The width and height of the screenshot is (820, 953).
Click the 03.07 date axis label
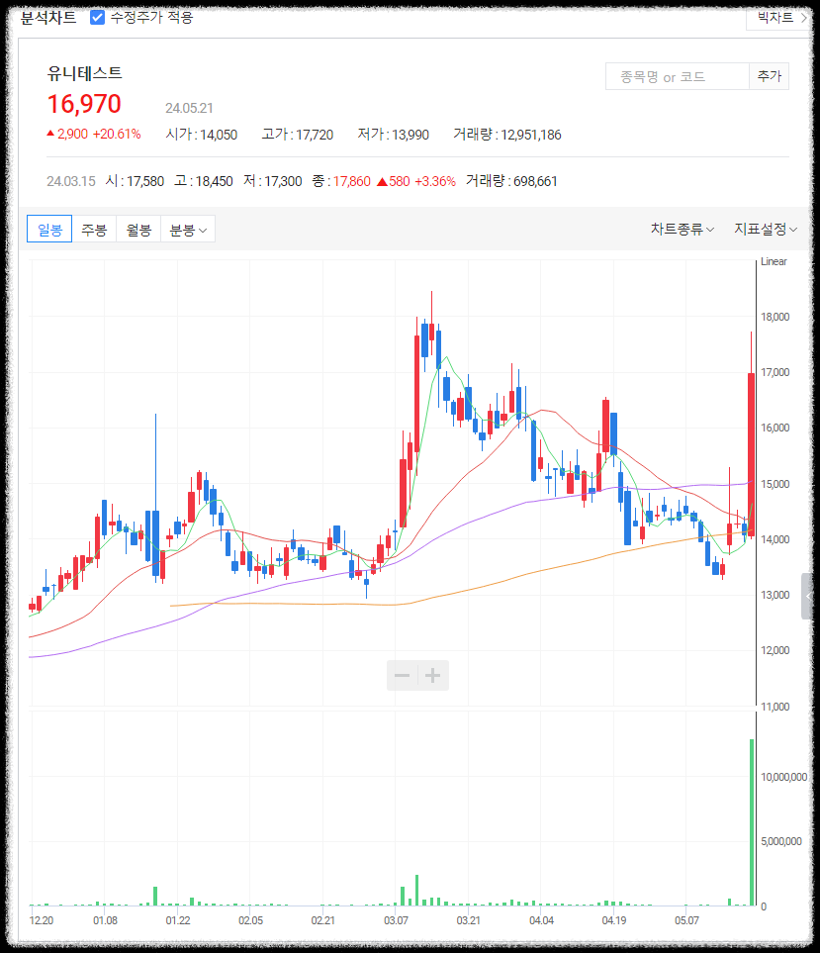(x=396, y=920)
